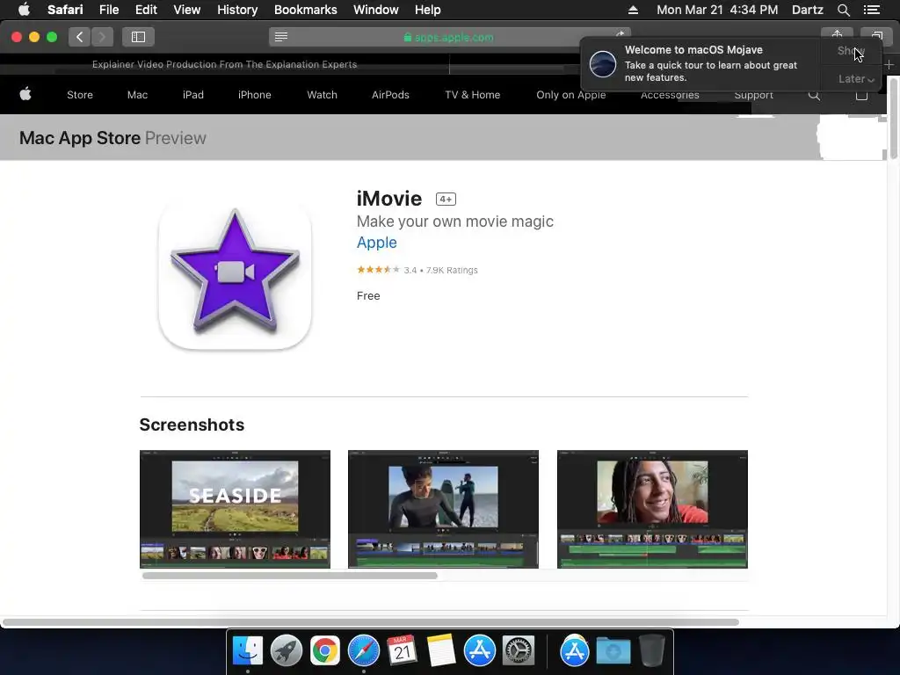This screenshot has height=675, width=900.
Task: Open the Bookmarks menu
Action: [305, 10]
